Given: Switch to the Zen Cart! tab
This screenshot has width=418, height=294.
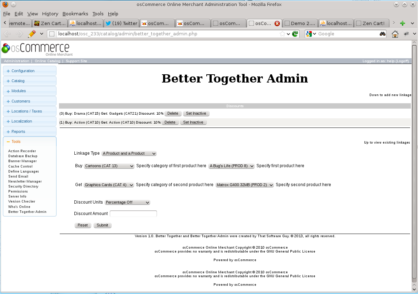Looking at the screenshot, I should [x=372, y=23].
